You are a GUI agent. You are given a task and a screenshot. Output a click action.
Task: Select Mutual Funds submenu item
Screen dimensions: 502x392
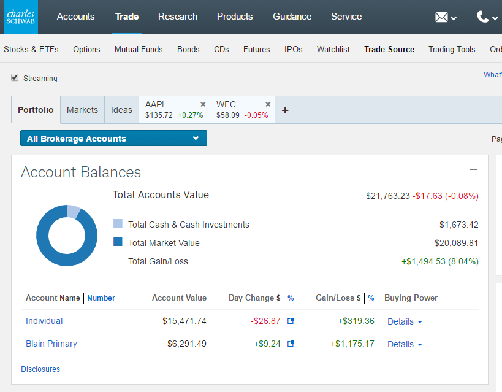139,49
